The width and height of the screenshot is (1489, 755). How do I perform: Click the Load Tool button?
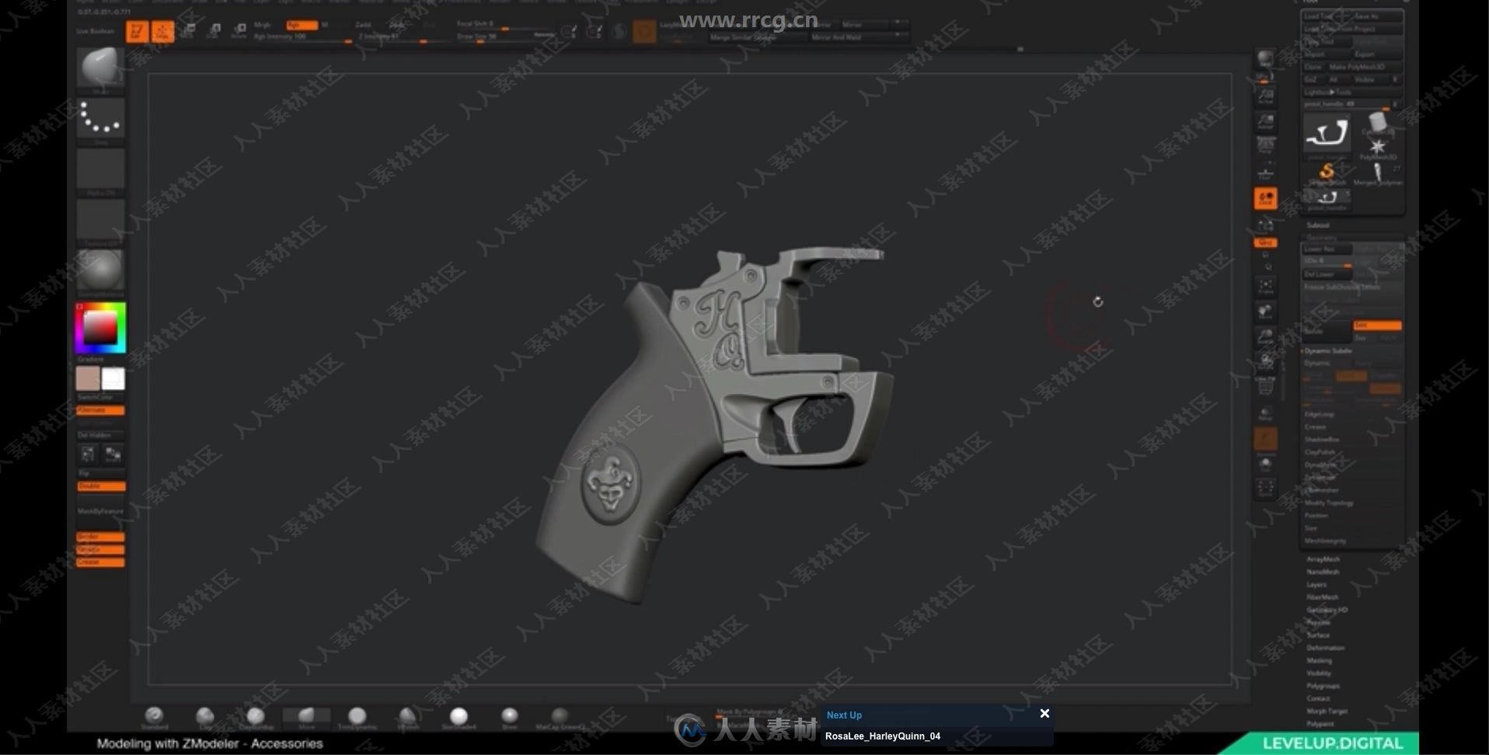pyautogui.click(x=1328, y=16)
